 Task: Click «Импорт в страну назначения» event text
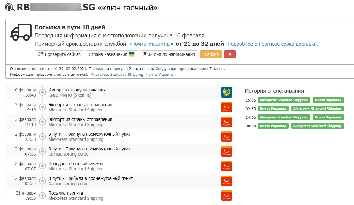coord(77,90)
